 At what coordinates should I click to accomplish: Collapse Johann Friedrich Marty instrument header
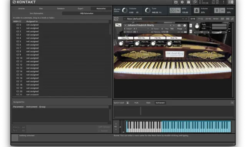click(x=125, y=25)
